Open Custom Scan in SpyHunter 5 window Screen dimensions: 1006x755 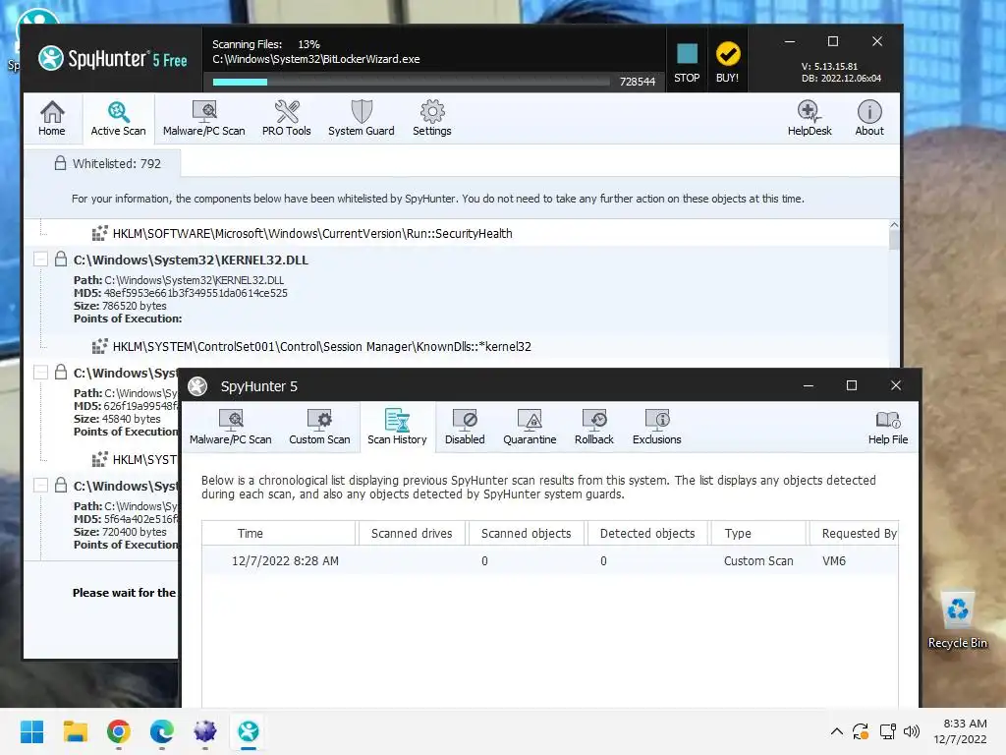click(319, 427)
